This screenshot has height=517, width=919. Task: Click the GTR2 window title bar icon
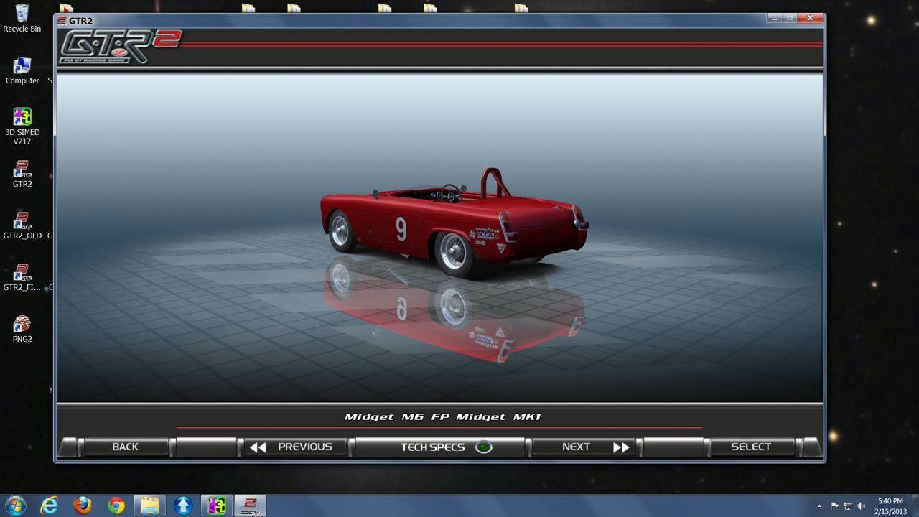[x=62, y=21]
